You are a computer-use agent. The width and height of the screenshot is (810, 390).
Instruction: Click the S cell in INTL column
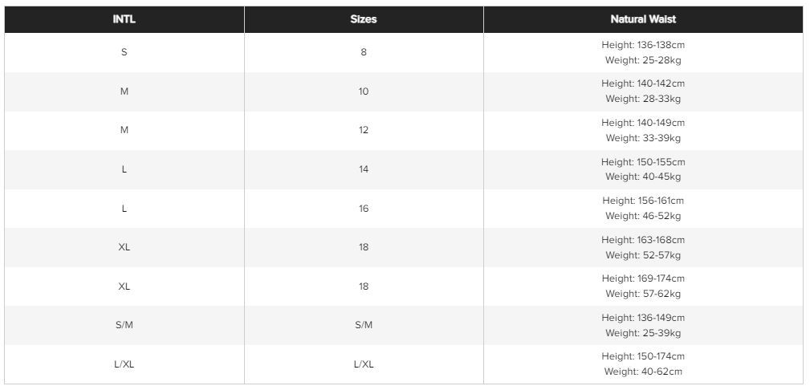124,52
